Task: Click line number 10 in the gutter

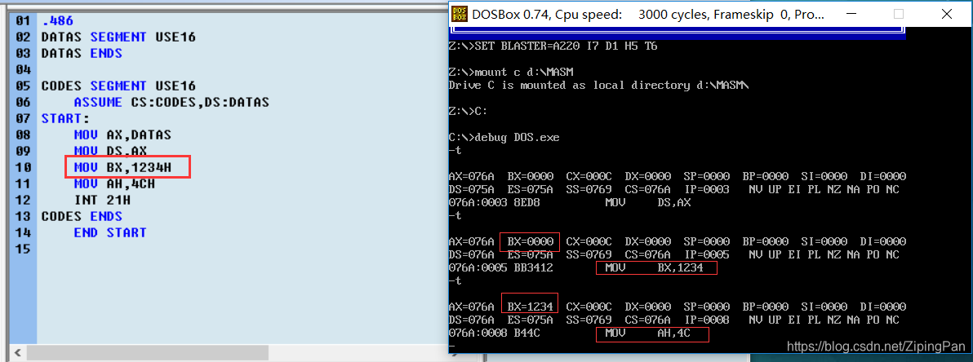Action: (x=23, y=167)
